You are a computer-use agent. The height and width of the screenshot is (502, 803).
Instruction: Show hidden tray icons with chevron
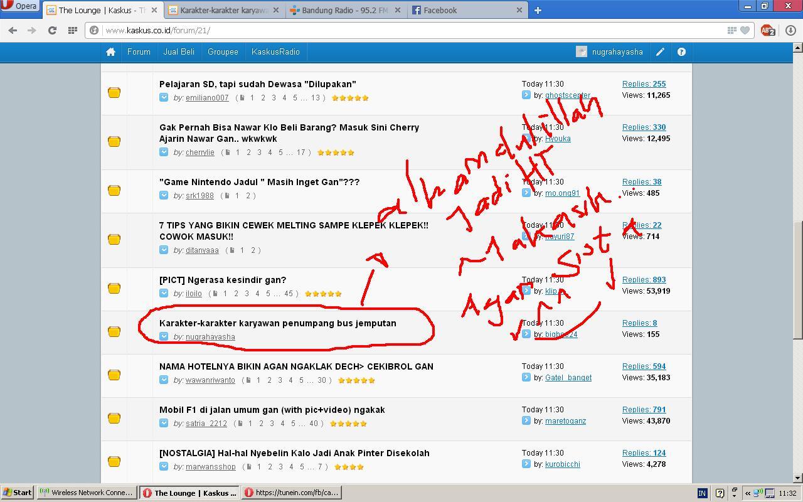[748, 493]
